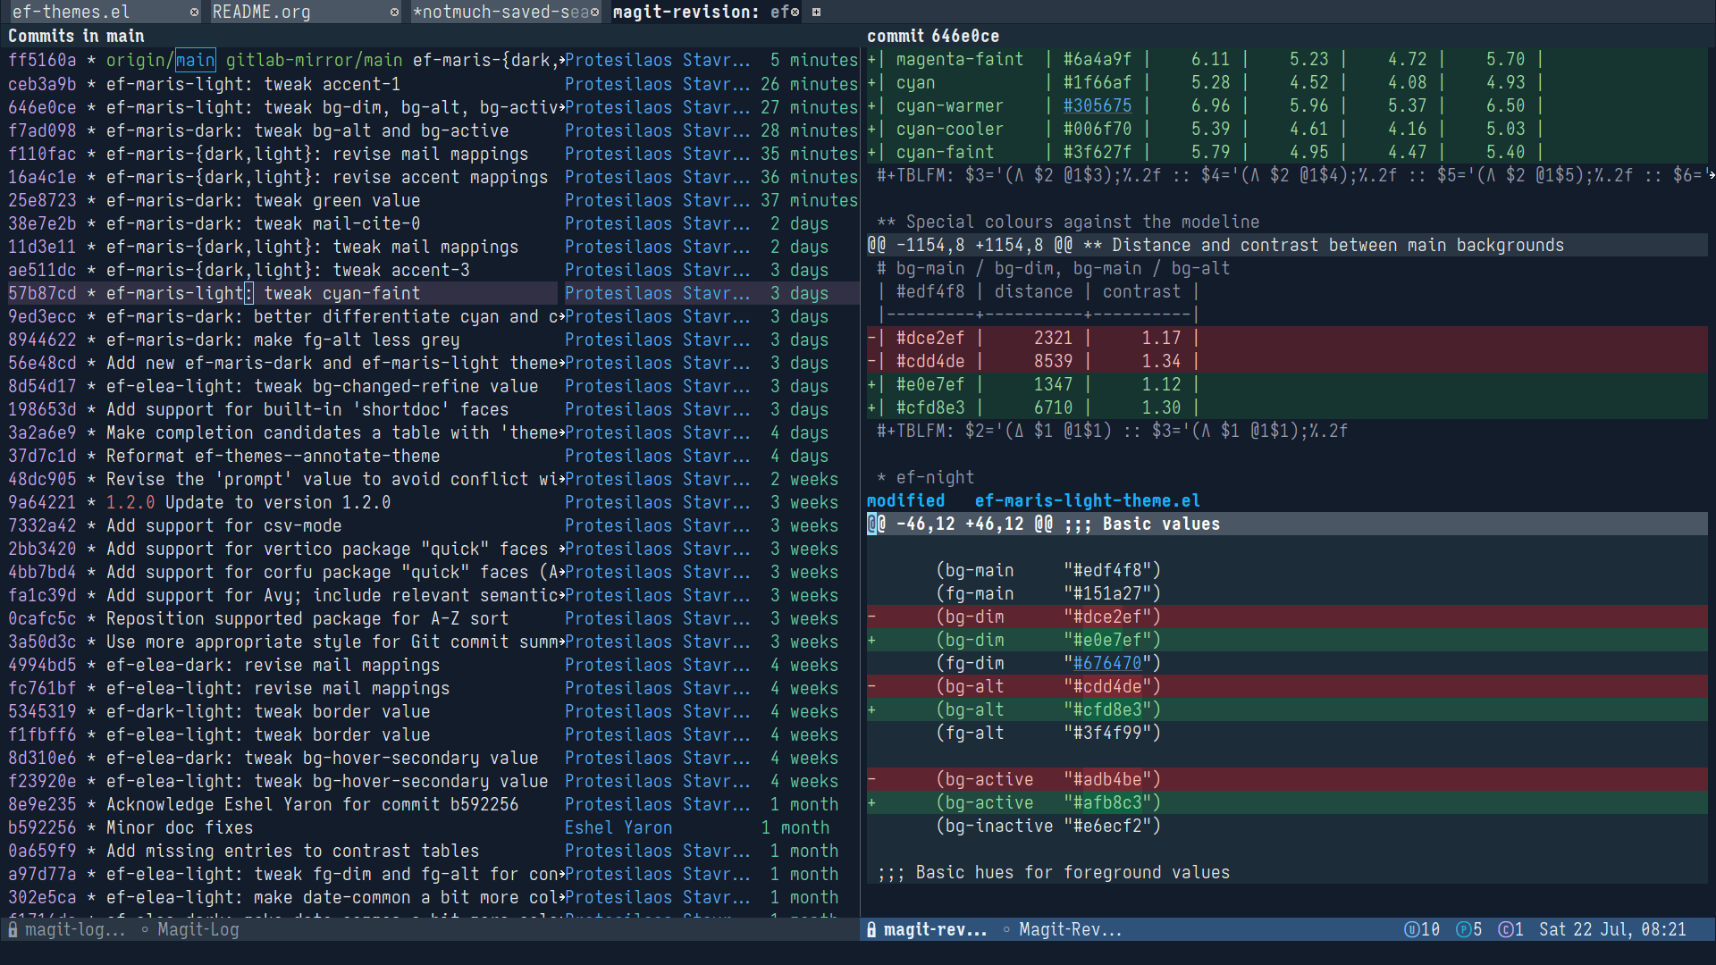Image resolution: width=1716 pixels, height=965 pixels.
Task: Select commit 57b87cd tweak cyan-faint
Action: click(433, 293)
